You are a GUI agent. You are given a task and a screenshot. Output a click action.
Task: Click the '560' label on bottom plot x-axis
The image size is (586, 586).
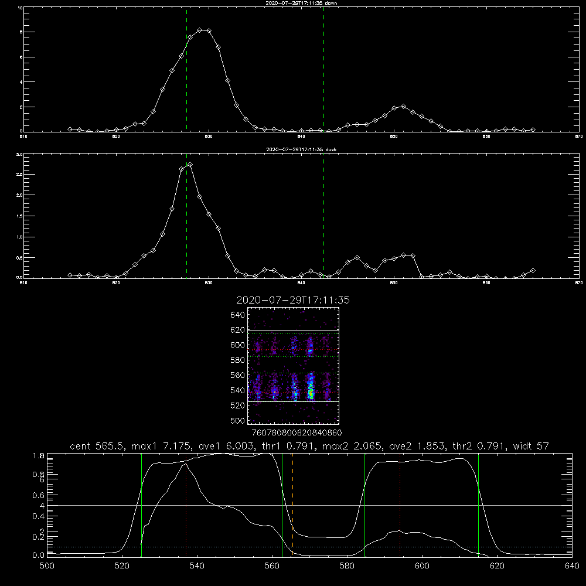coord(272,566)
